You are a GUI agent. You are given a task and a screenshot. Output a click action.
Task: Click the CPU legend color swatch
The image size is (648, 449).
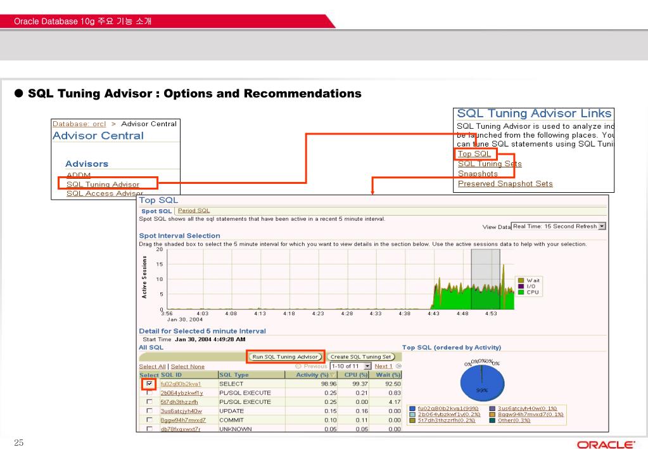[x=521, y=292]
